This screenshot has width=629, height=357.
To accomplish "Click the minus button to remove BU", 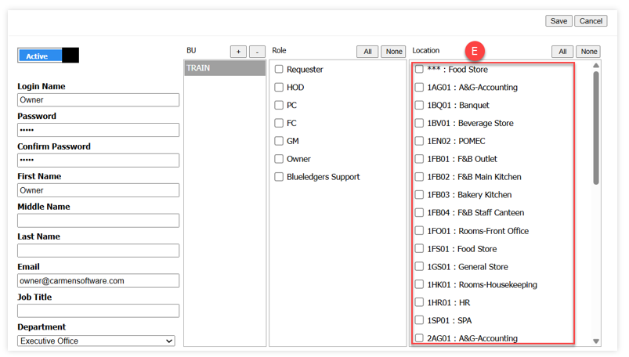I will click(257, 52).
